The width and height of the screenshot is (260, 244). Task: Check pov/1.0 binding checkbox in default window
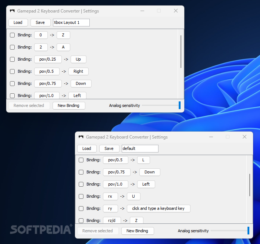click(81, 184)
